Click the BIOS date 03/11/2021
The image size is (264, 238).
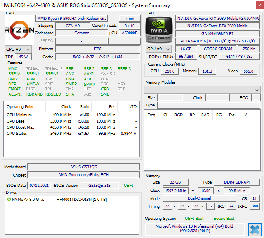39,186
